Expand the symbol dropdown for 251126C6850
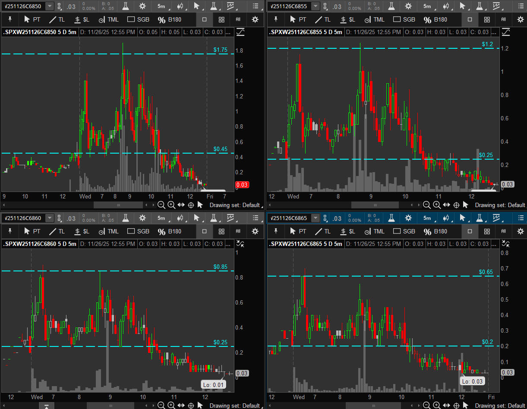527x409 pixels. tap(50, 6)
